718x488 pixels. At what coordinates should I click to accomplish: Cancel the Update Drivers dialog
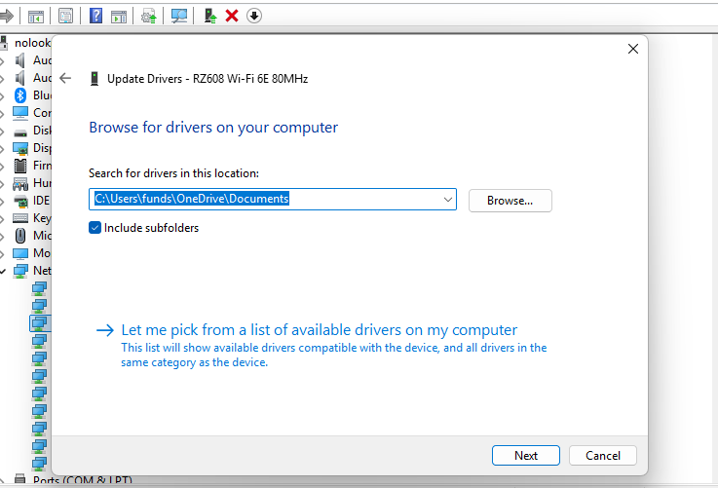603,456
